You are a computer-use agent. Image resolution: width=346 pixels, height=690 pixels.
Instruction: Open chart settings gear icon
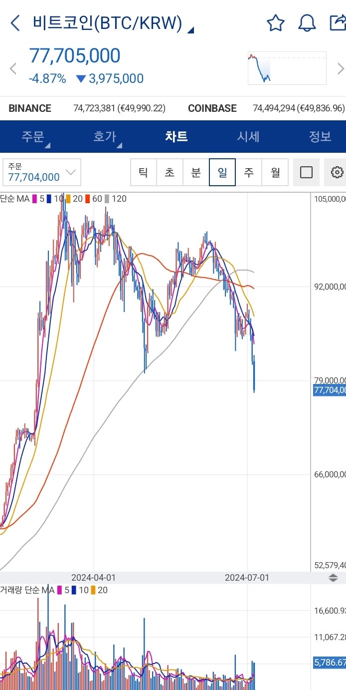point(337,172)
